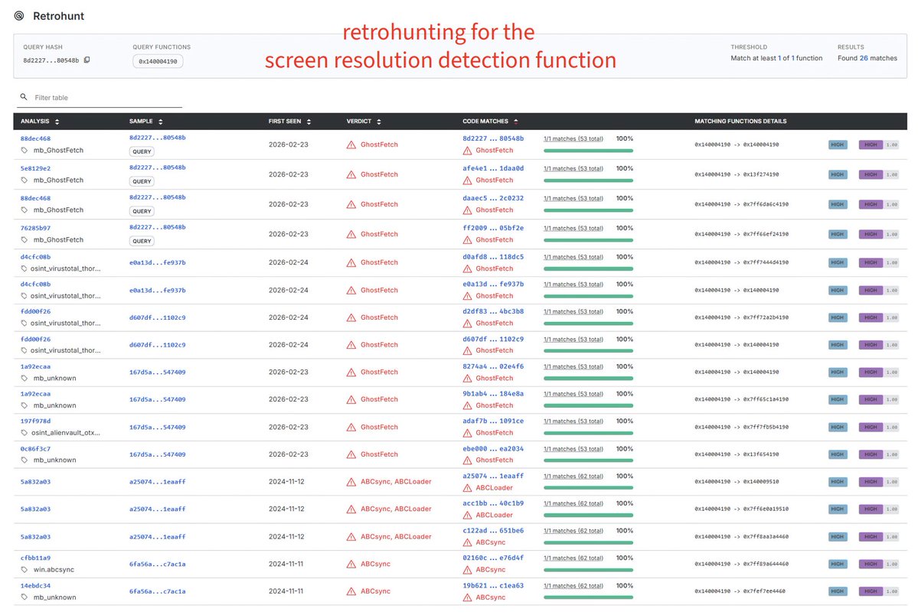Click warning icon under afe4e1 ... 1daa0d
Screen dimensions: 918x615
click(467, 181)
